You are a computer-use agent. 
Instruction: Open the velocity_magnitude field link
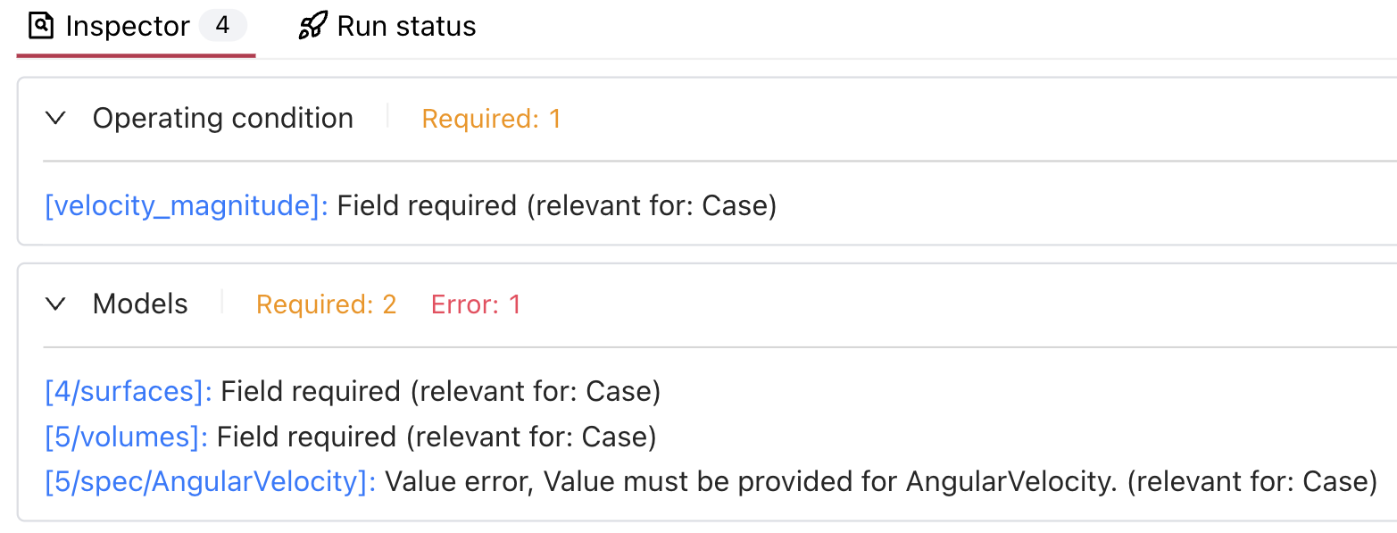pos(185,205)
